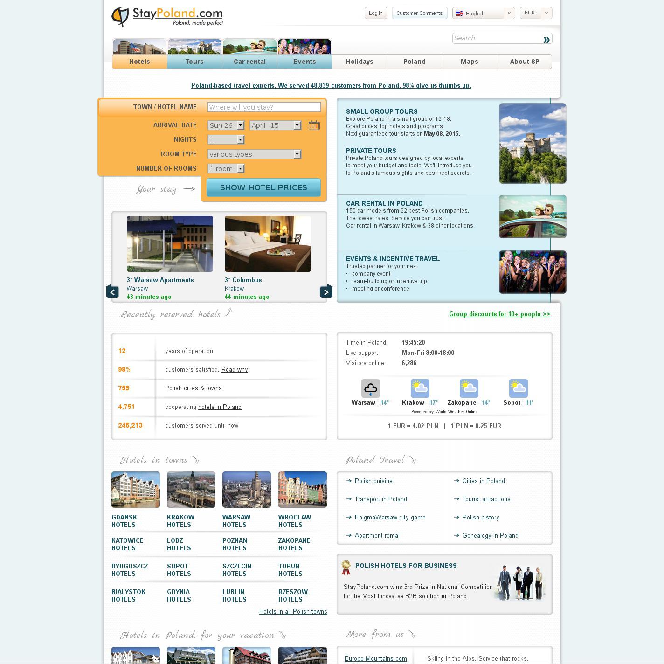
Task: Click the Zakopane weather icon
Action: (469, 388)
